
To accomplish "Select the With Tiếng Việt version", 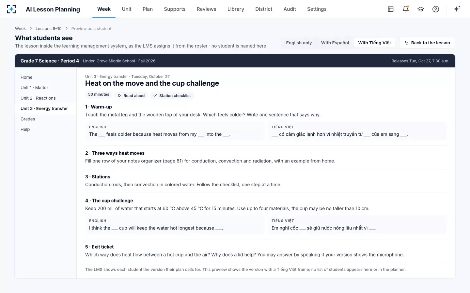I will pos(375,43).
